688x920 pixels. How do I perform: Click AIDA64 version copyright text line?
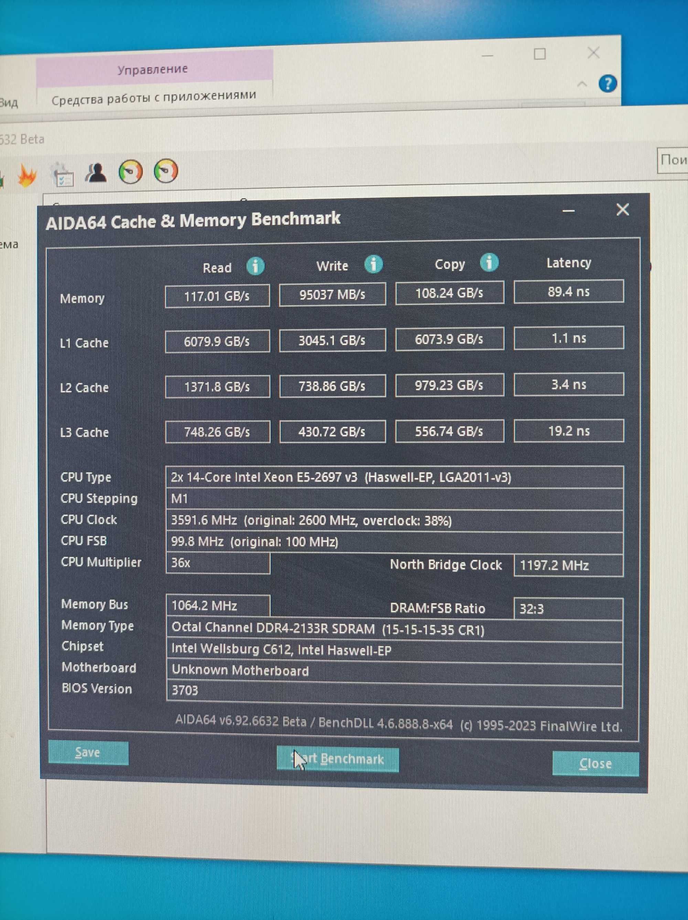(398, 724)
